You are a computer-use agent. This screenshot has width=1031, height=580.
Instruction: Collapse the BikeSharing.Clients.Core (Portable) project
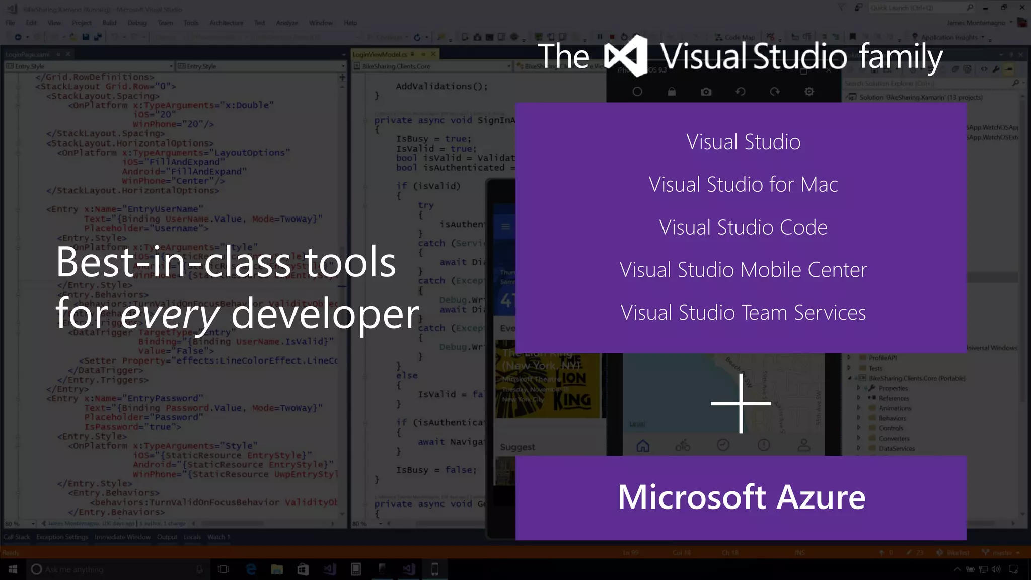pyautogui.click(x=850, y=378)
